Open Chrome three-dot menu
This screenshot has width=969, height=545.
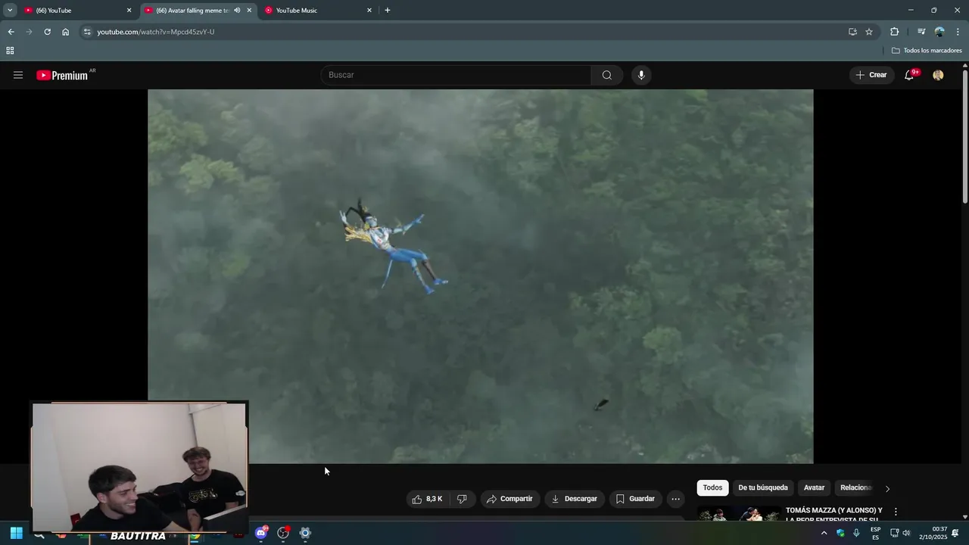[958, 32]
